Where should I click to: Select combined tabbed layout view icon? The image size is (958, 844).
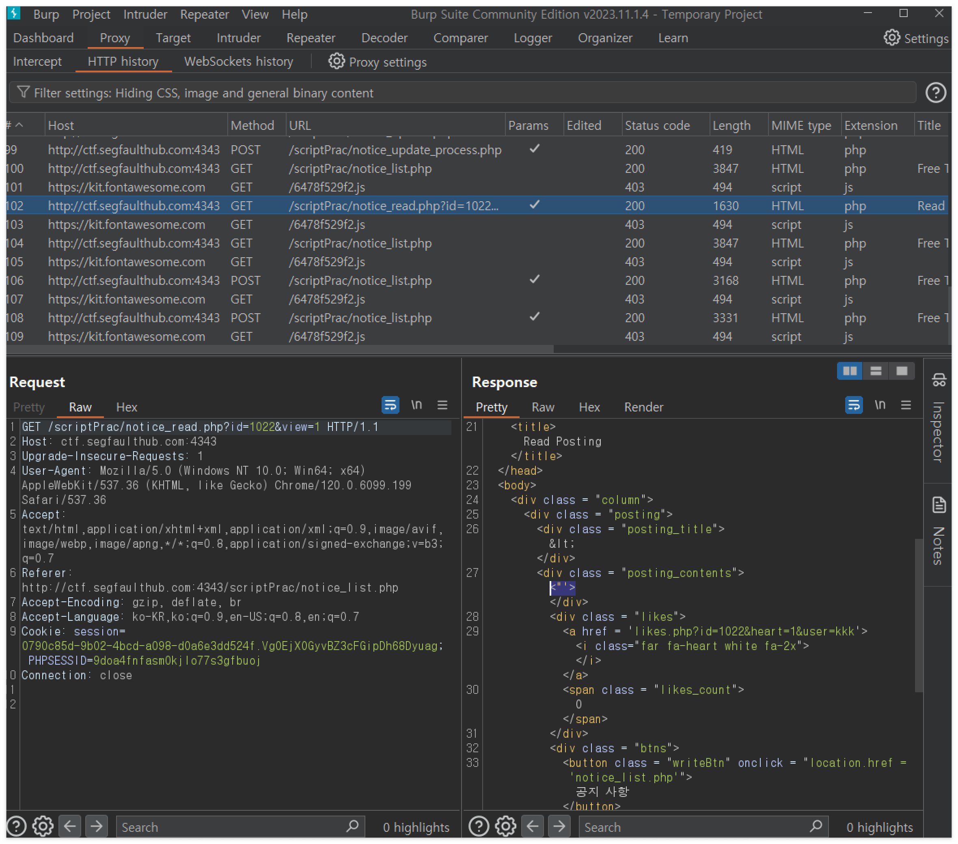[901, 371]
